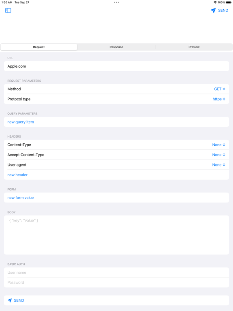
Task: Click the Method row label
Action: 14,89
